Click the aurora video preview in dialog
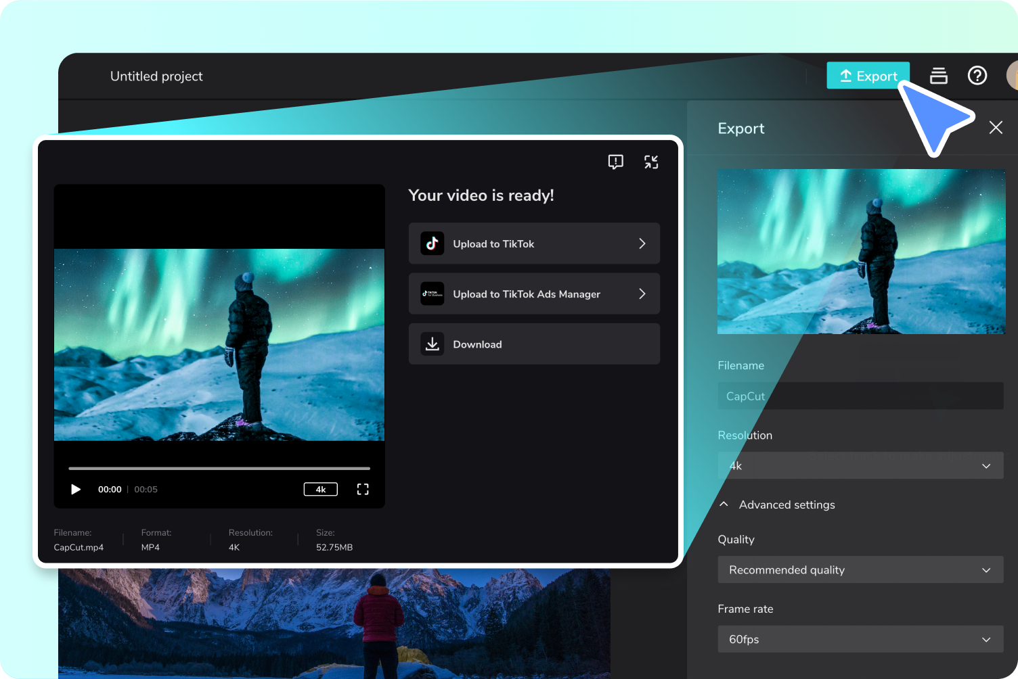Image resolution: width=1018 pixels, height=679 pixels. coord(219,345)
